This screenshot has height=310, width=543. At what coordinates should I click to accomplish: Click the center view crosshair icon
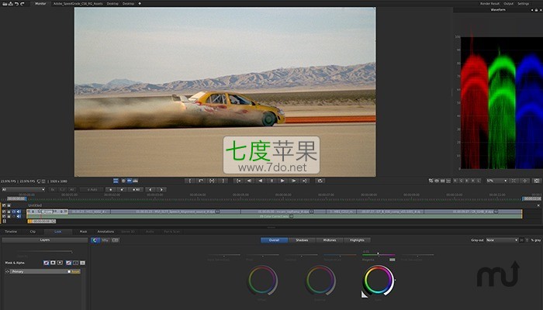(525, 181)
